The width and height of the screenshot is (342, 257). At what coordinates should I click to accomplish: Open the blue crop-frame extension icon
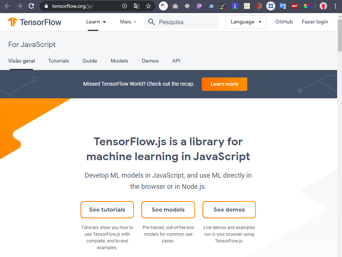pos(271,6)
